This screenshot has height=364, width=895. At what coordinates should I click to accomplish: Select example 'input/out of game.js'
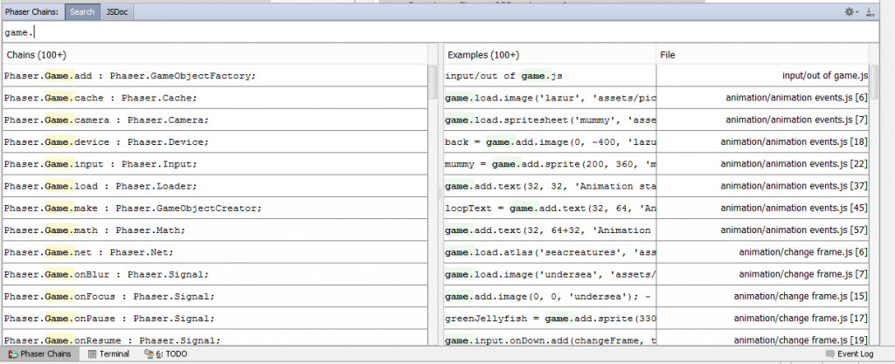click(550, 76)
